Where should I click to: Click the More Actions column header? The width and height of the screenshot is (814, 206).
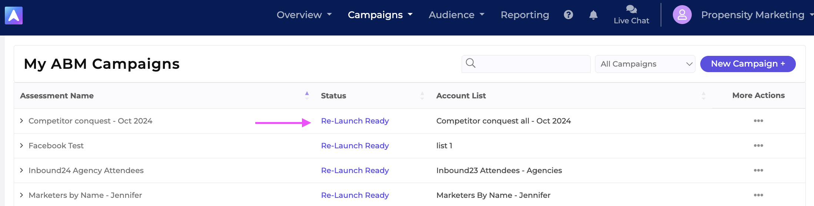click(758, 95)
